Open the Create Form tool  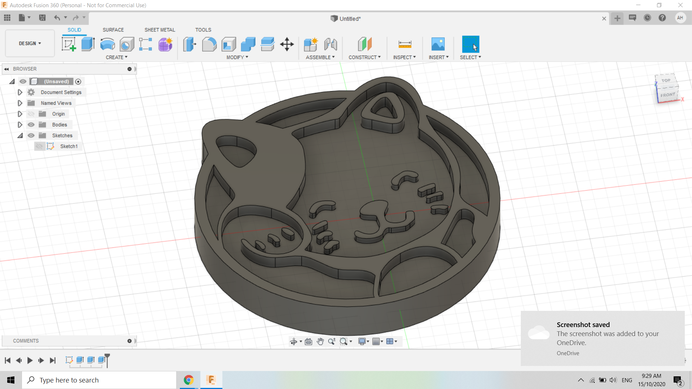tap(165, 44)
